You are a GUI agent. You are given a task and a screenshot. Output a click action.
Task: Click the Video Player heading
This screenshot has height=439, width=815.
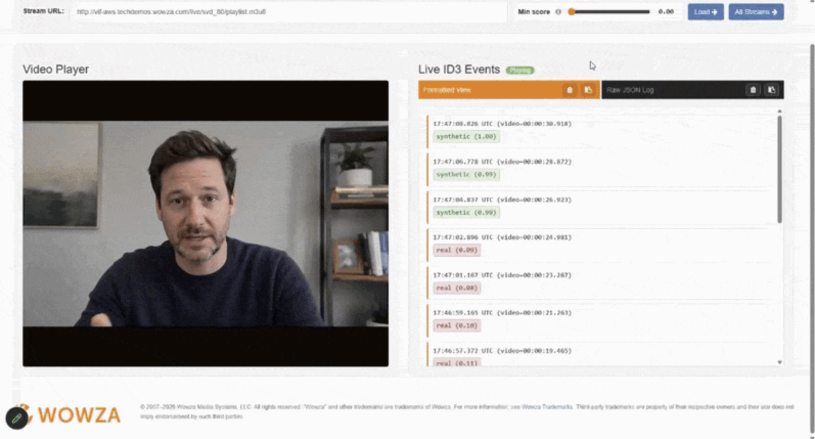pyautogui.click(x=56, y=70)
